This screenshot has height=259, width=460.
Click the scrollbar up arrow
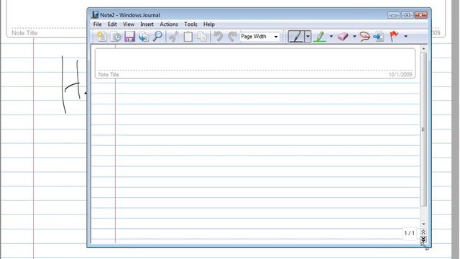pos(423,49)
